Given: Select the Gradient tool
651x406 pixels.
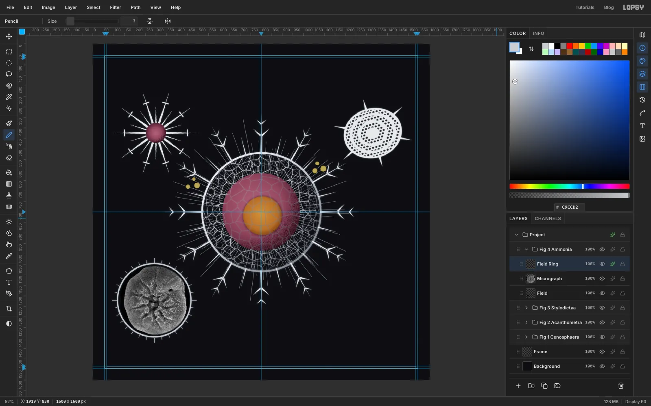Looking at the screenshot, I should [x=9, y=184].
